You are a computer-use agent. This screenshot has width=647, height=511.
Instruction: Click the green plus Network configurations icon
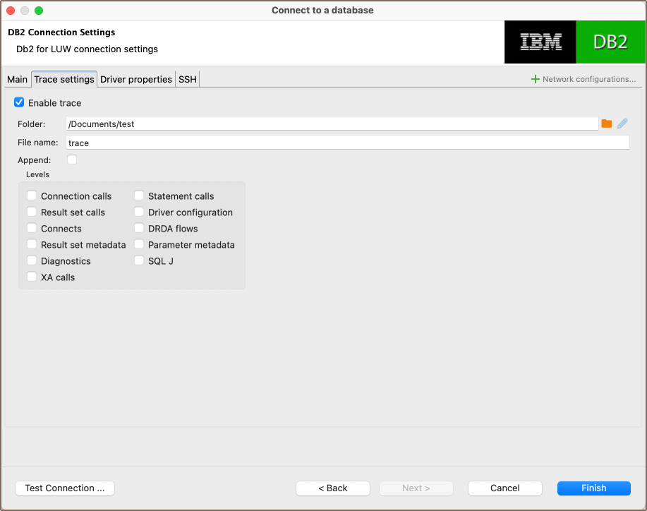(x=535, y=79)
